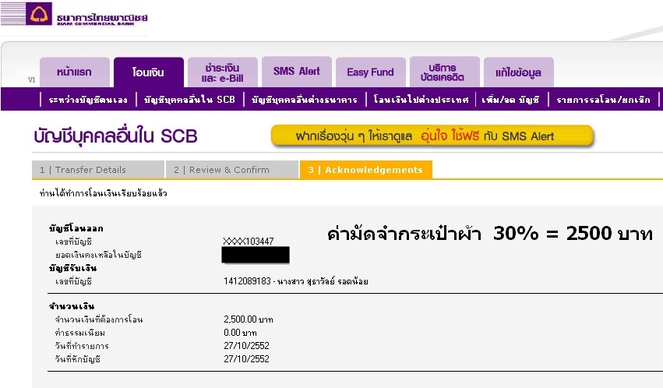Click the yellow SMS Alert promotional banner

(x=432, y=136)
